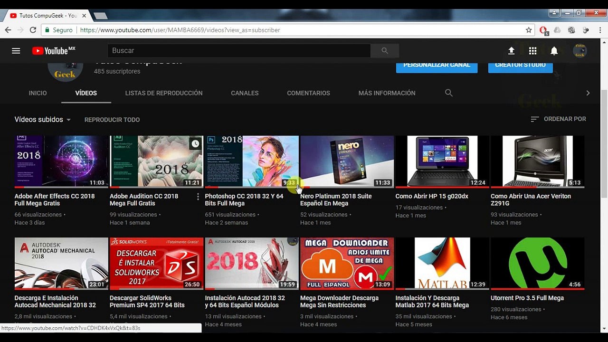Open a new browser tab
The width and height of the screenshot is (608, 342).
[100, 16]
